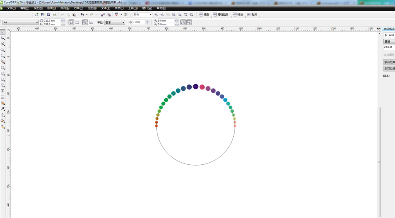The width and height of the screenshot is (395, 218).
Task: Select the Pick tool in toolbox
Action: coord(2,32)
